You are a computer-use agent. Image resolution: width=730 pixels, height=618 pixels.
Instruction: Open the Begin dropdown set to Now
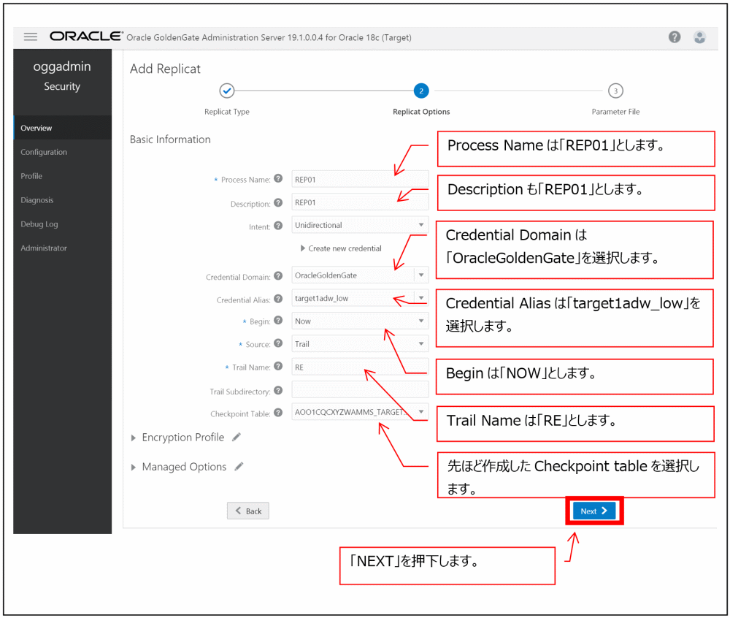pos(360,321)
